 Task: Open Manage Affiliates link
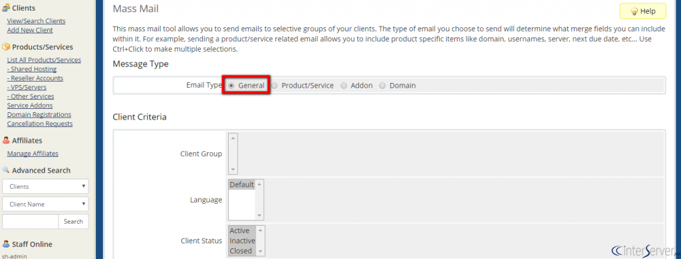(33, 153)
